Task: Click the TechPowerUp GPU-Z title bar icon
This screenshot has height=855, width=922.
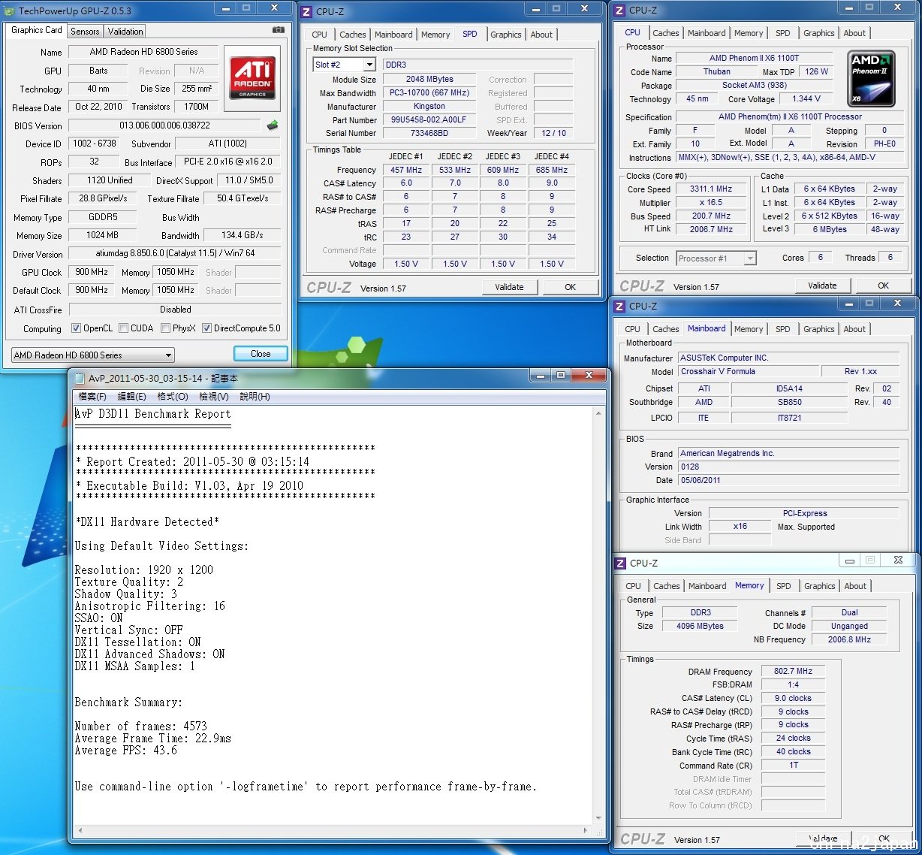Action: [x=10, y=11]
